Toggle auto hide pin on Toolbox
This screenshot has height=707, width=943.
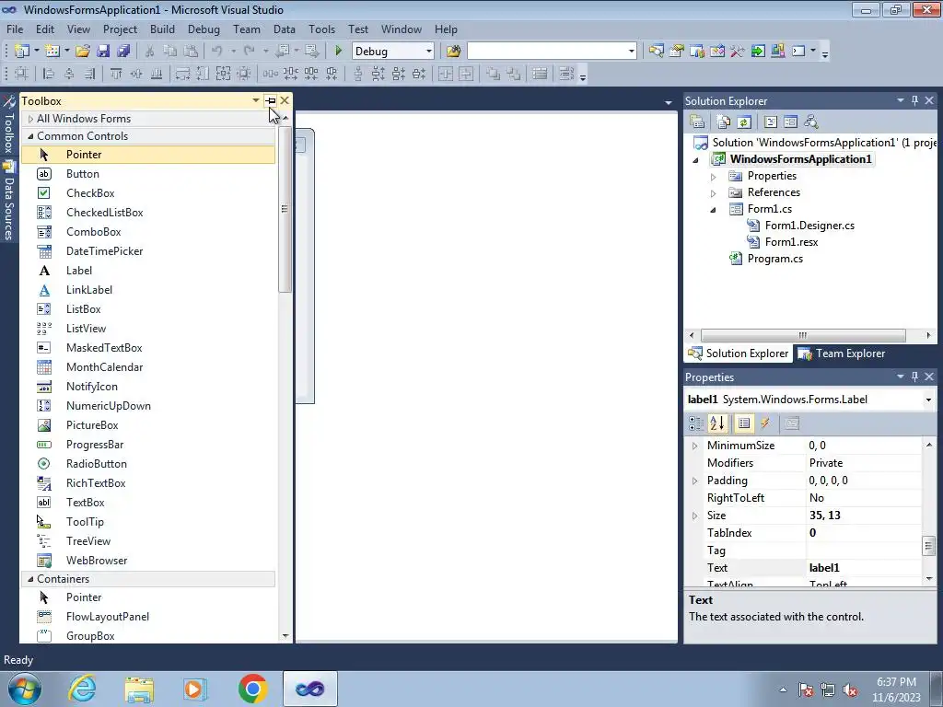click(x=271, y=101)
